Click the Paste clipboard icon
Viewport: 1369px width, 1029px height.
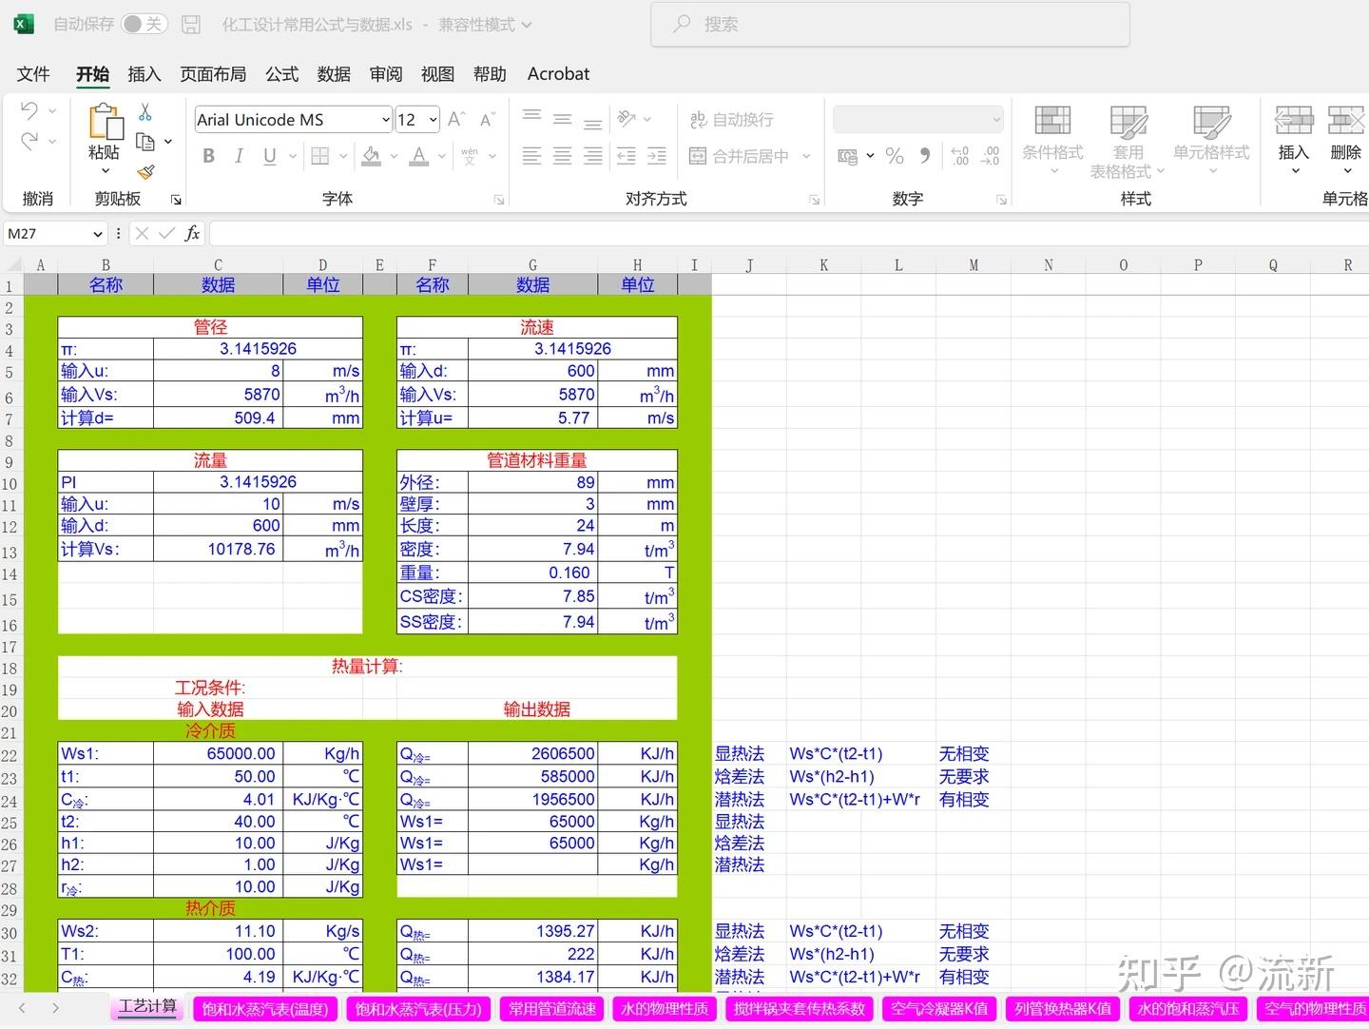click(x=105, y=122)
